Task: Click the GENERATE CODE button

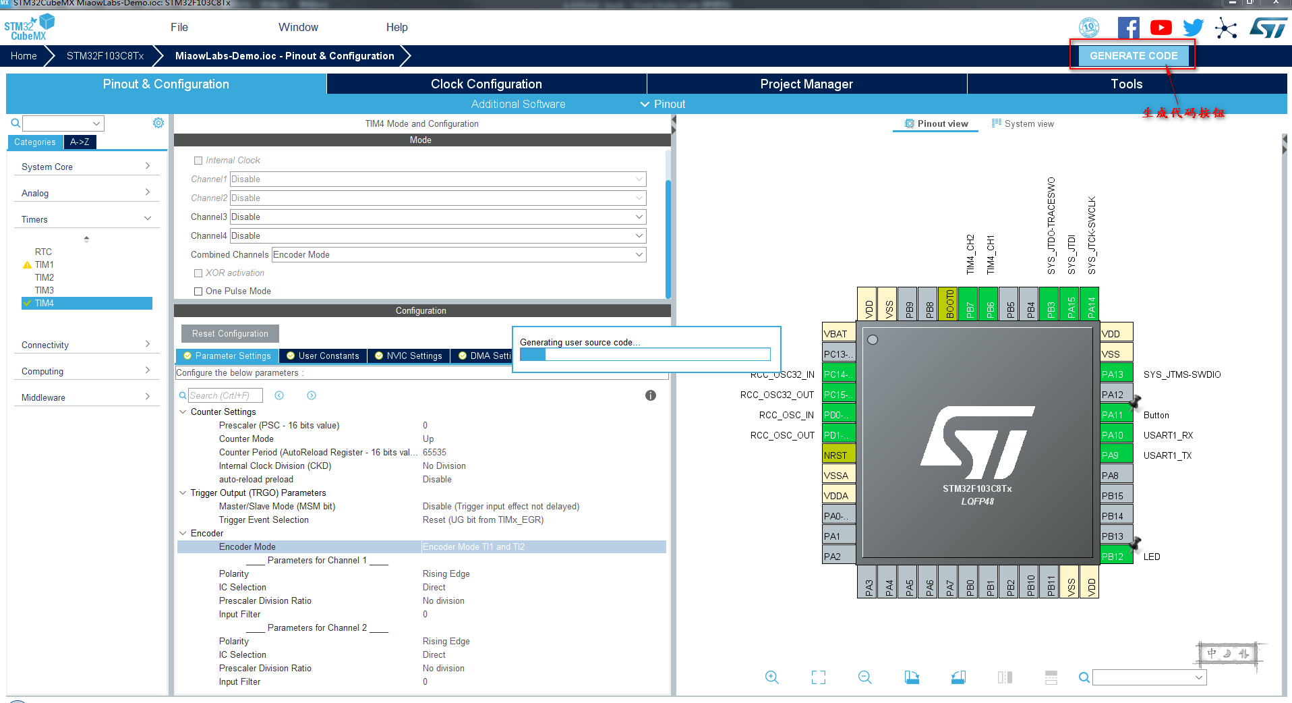Action: (x=1134, y=56)
